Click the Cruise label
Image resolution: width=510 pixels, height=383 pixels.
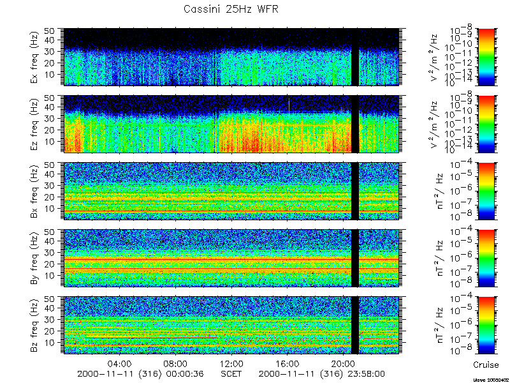point(486,364)
